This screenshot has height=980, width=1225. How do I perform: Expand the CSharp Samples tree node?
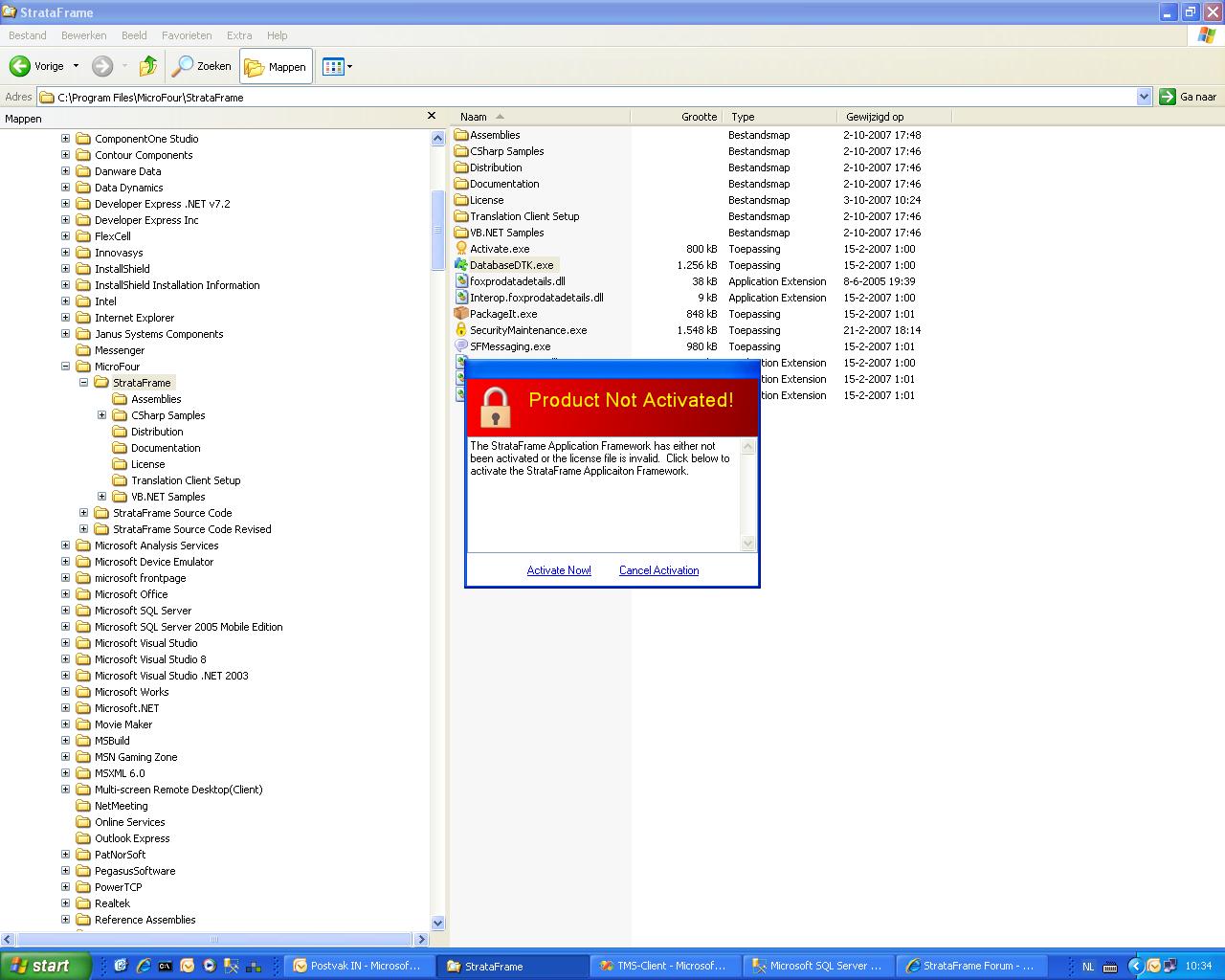click(x=102, y=415)
